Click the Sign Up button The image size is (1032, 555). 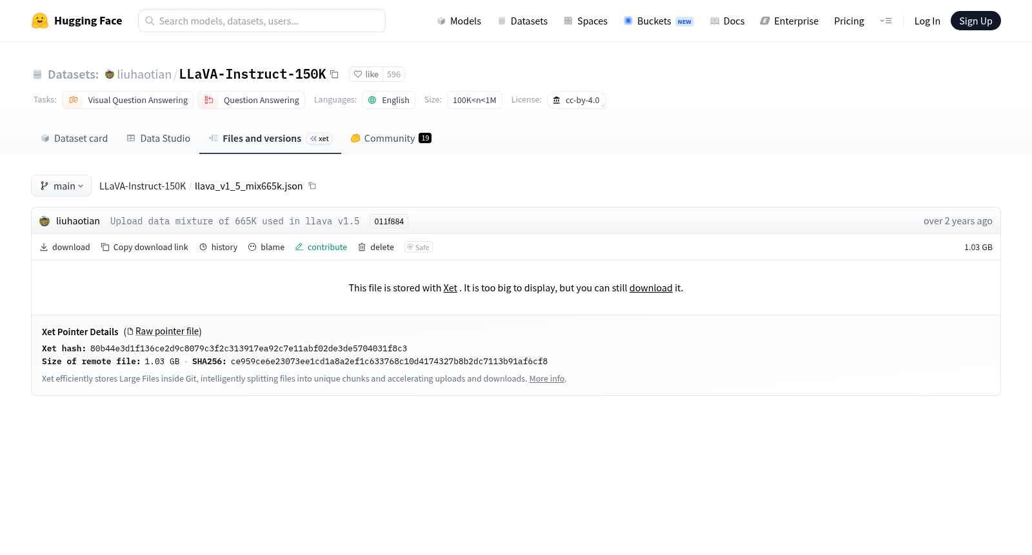[x=975, y=21]
